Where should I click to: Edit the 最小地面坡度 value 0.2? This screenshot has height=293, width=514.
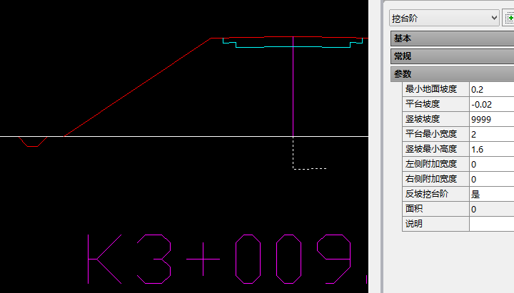(491, 89)
